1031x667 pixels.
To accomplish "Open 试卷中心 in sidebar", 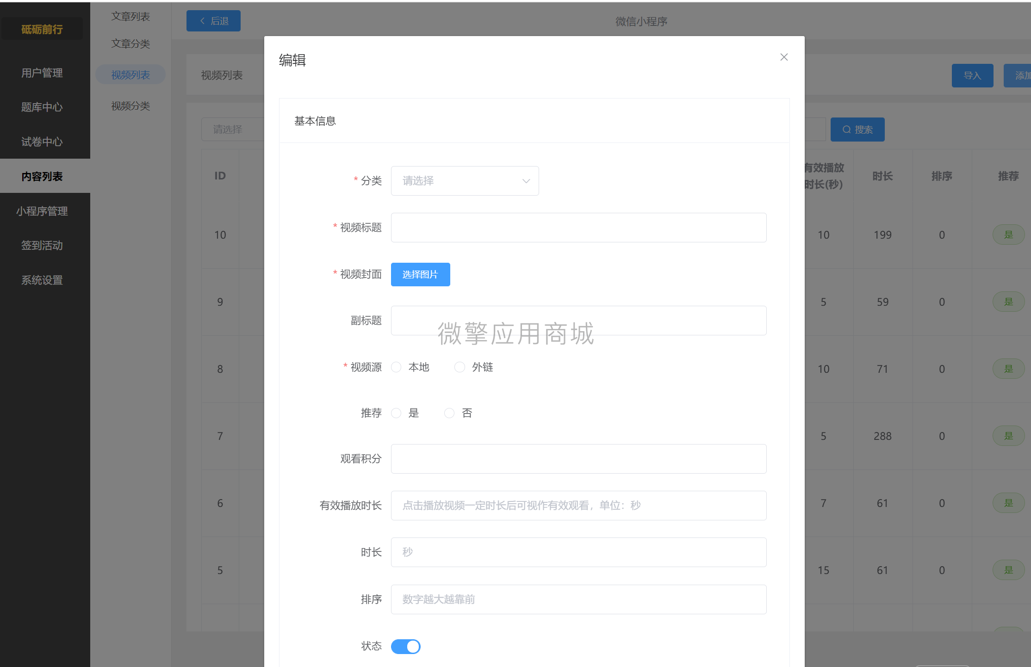I will click(42, 142).
